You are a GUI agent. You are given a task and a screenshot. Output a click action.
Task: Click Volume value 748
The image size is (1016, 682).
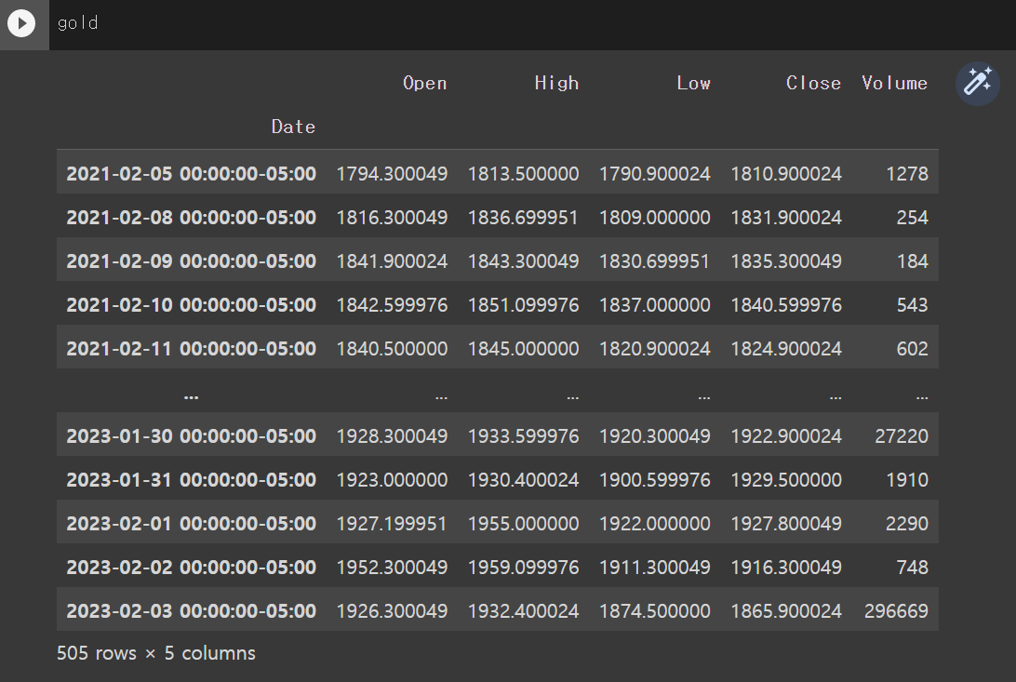click(x=913, y=568)
